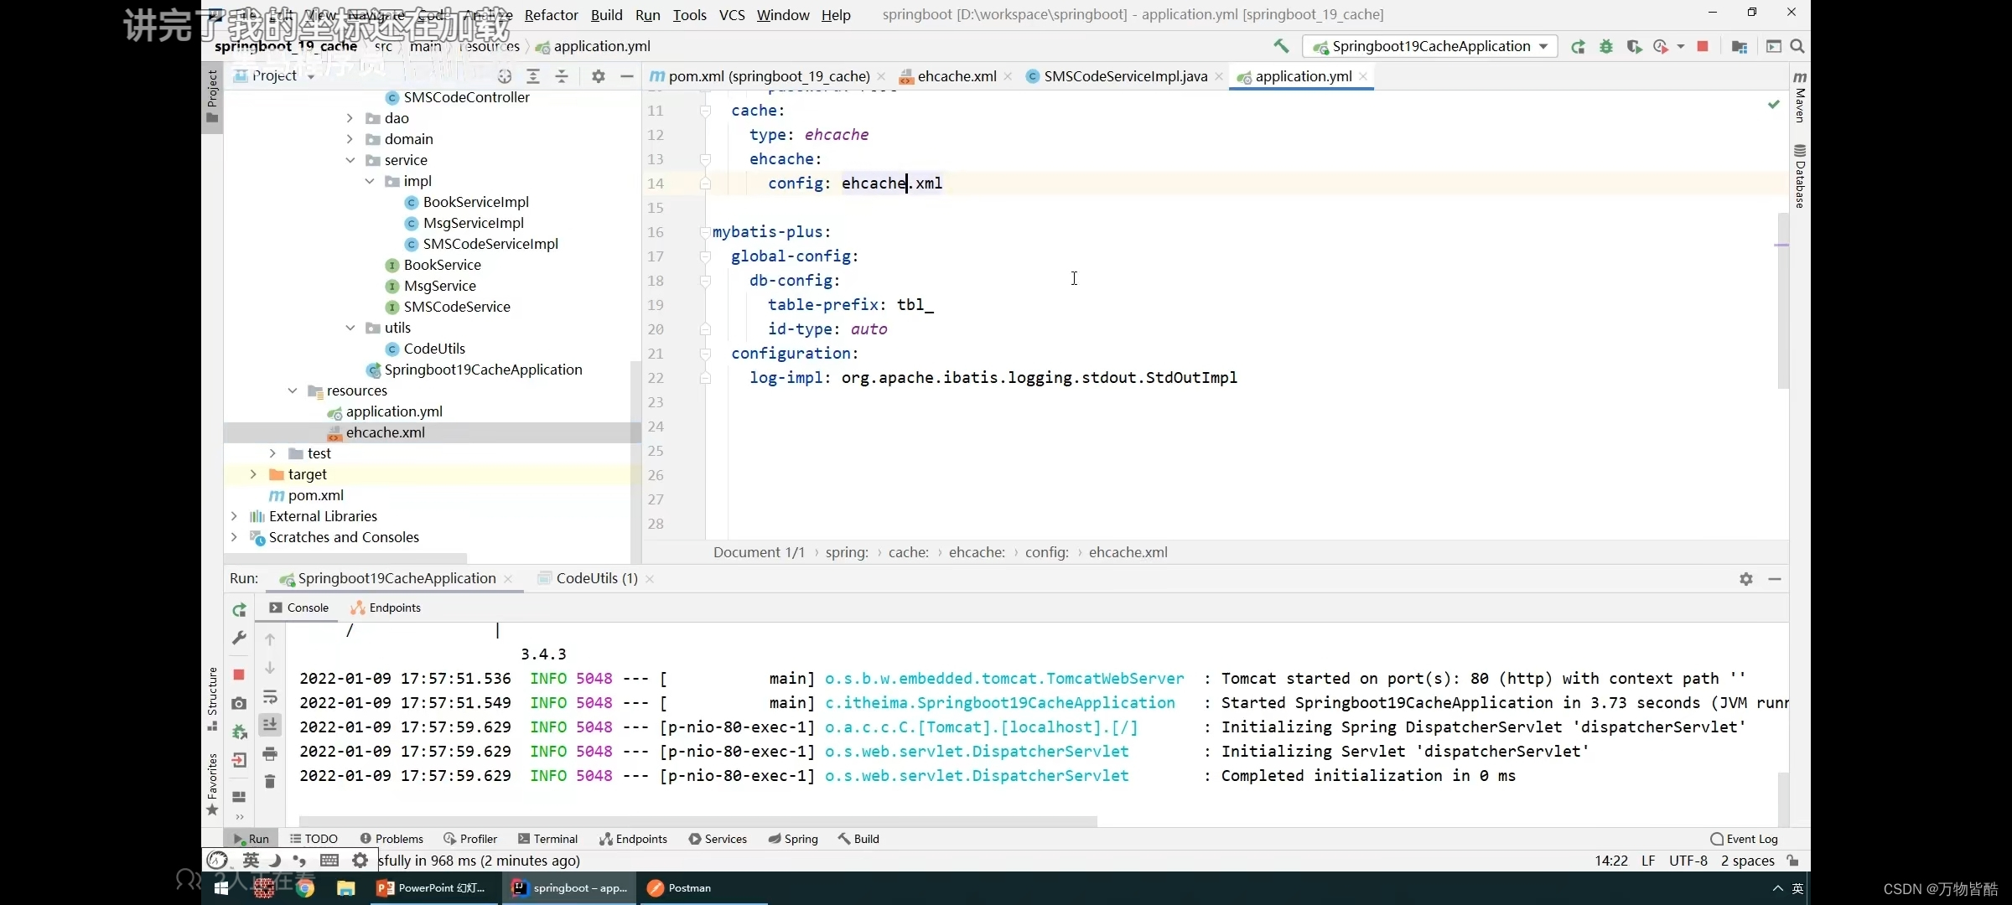Collapse the impl folder
The image size is (2012, 905).
point(370,181)
